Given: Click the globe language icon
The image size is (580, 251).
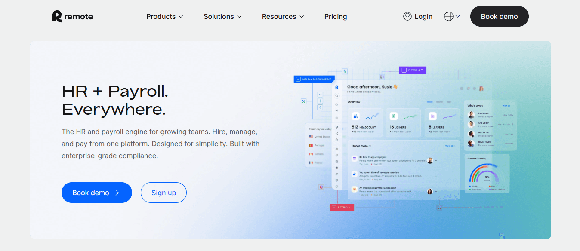Looking at the screenshot, I should tap(449, 16).
